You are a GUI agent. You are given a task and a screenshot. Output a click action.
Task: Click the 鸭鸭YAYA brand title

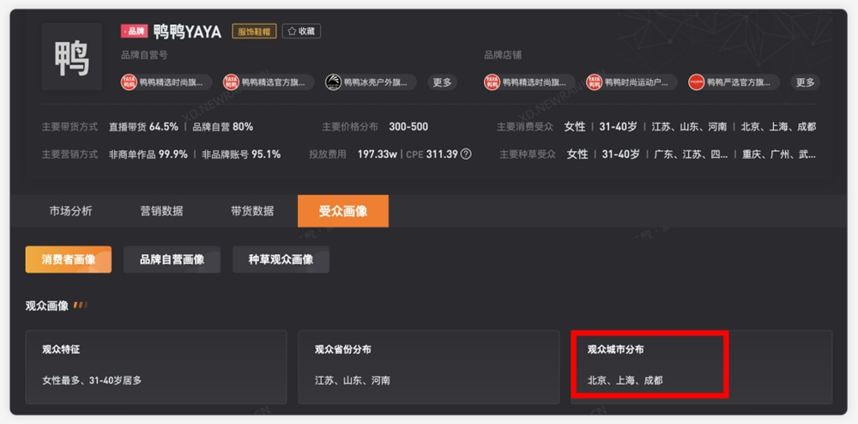(187, 32)
